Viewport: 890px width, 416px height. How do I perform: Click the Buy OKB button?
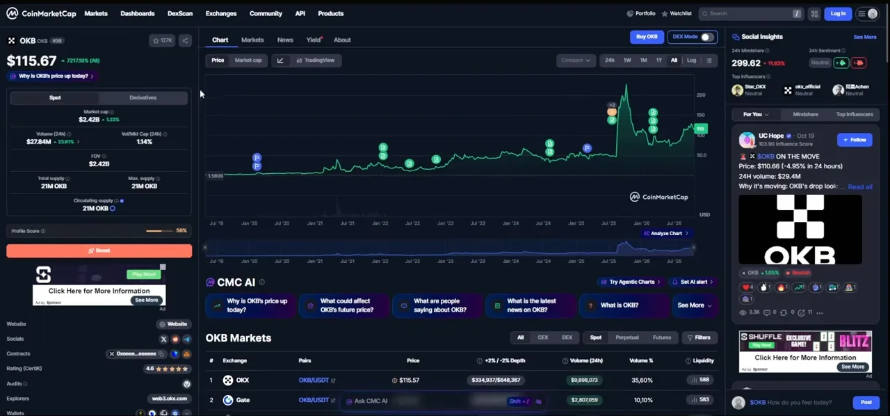(x=647, y=37)
